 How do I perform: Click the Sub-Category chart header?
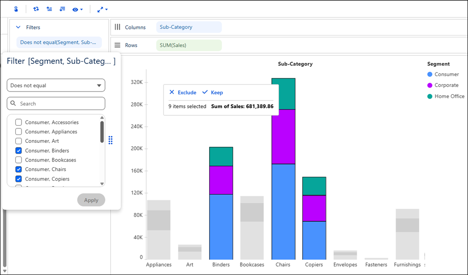(295, 64)
